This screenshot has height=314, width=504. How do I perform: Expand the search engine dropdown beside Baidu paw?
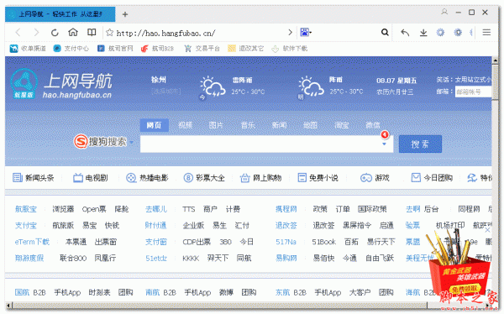point(310,33)
